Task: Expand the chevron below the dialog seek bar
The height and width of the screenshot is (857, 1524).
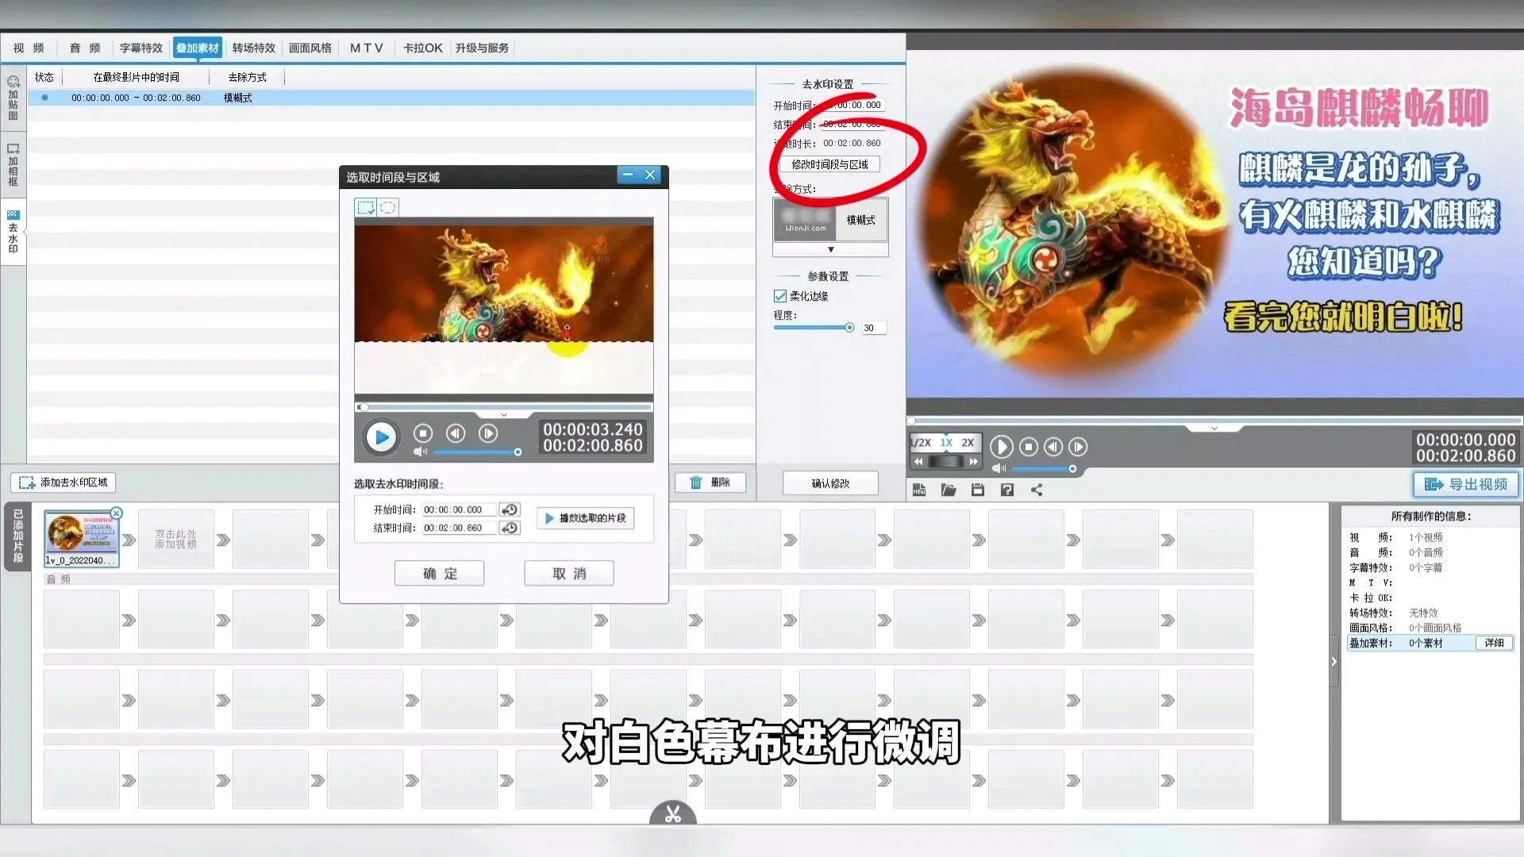Action: pos(503,414)
